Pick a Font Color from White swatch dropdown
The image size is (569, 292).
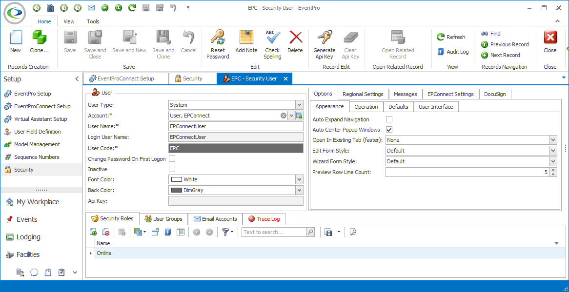coord(299,179)
